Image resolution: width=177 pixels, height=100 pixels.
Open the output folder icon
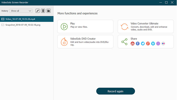pyautogui.click(x=48, y=11)
